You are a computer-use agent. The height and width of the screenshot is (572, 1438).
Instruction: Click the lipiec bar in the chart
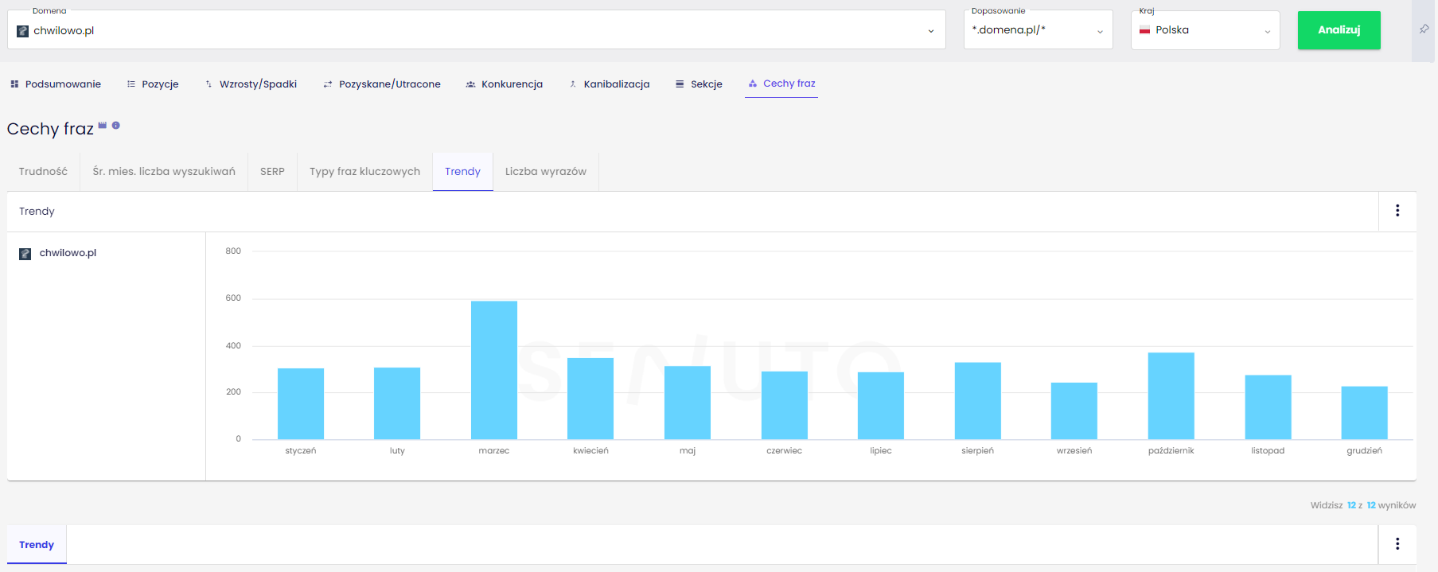881,406
